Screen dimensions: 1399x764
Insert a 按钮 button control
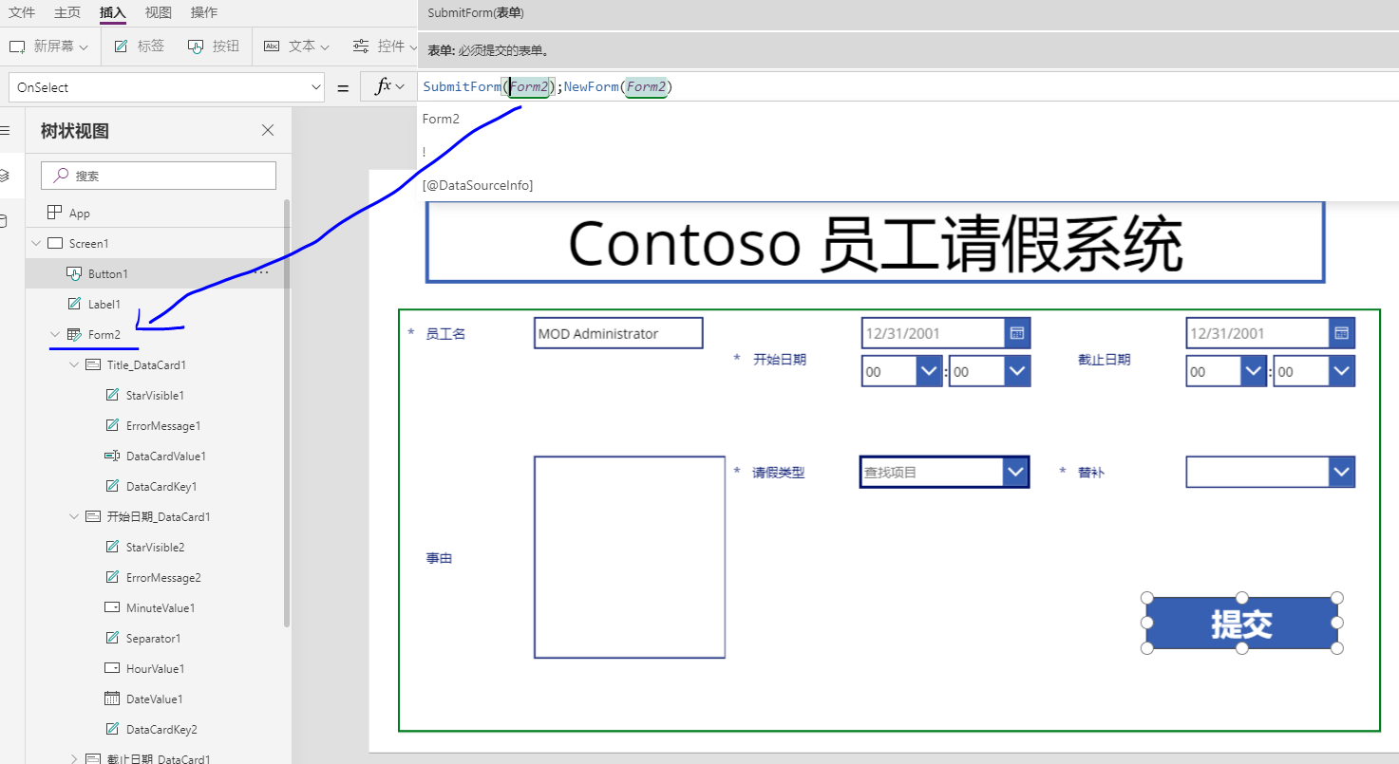point(214,46)
